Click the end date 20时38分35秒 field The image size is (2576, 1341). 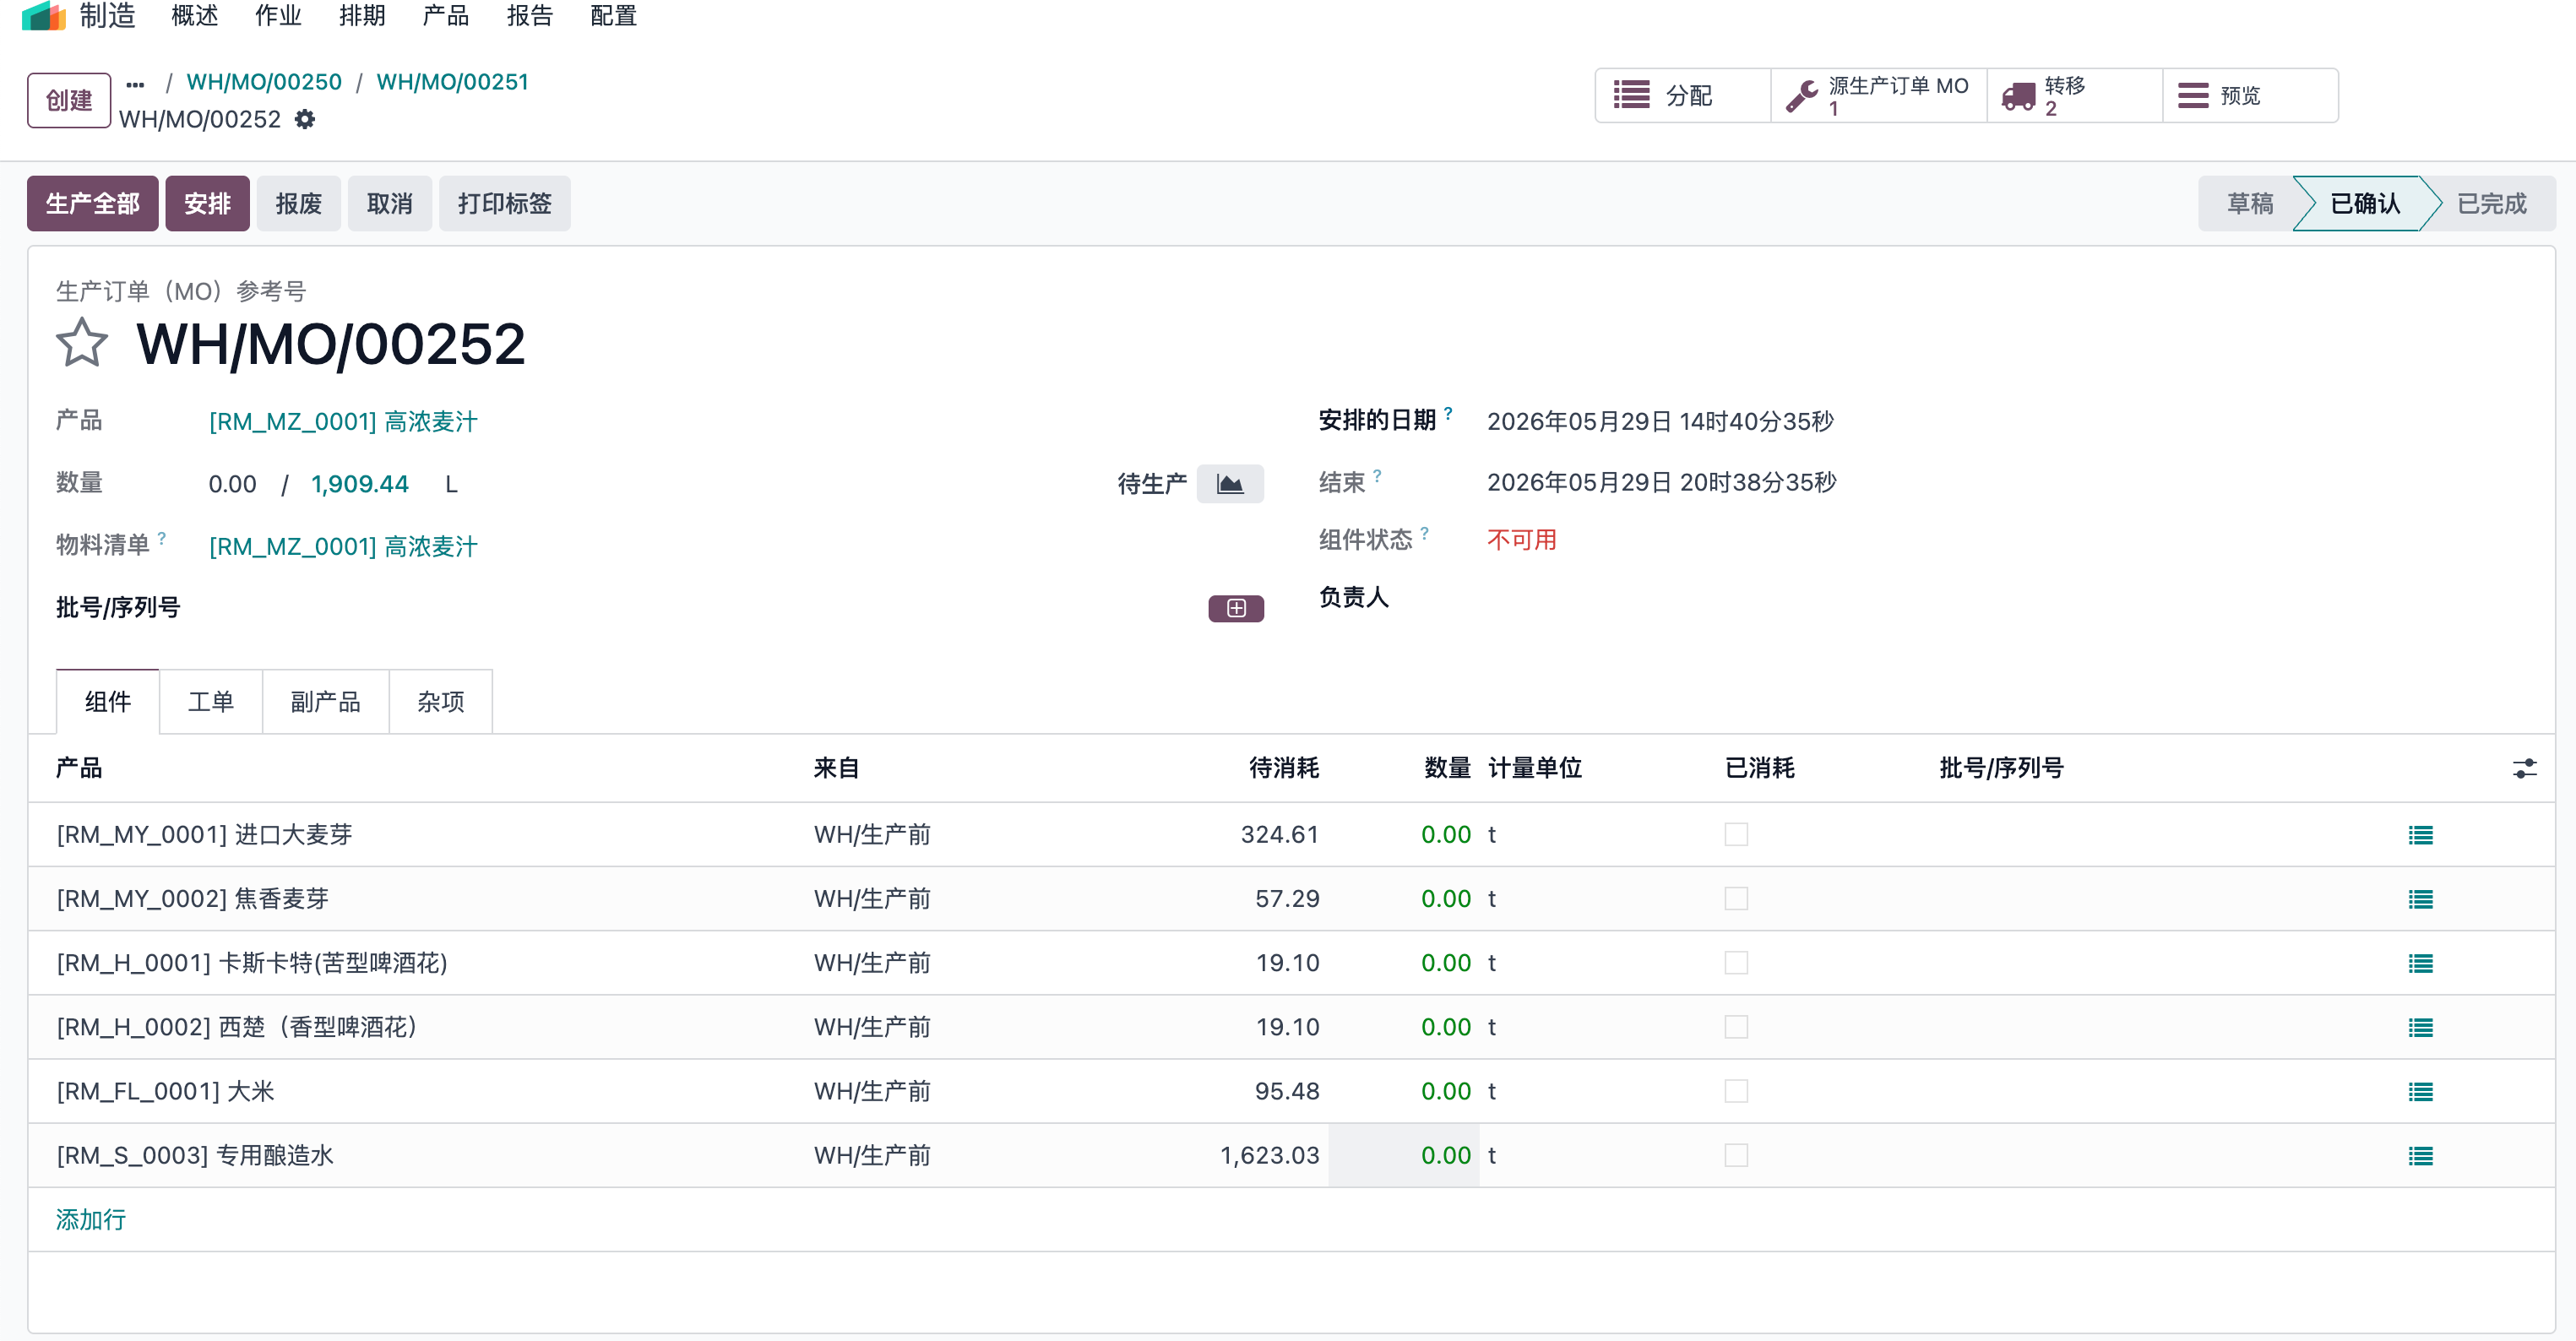pyautogui.click(x=1661, y=483)
